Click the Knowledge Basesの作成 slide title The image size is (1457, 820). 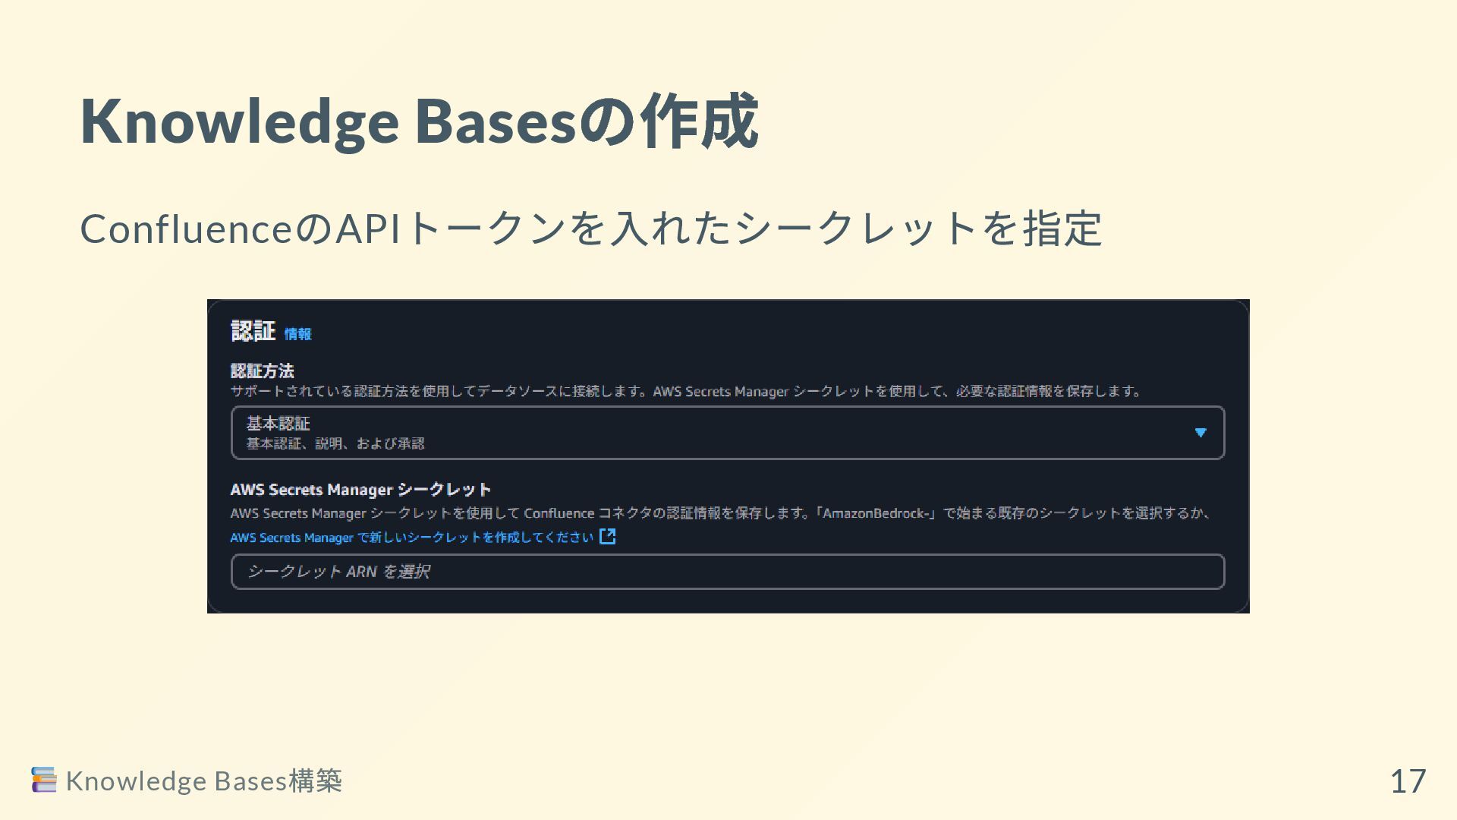(419, 121)
